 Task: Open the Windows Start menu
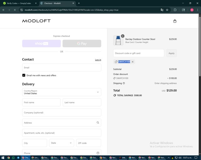[3, 158]
